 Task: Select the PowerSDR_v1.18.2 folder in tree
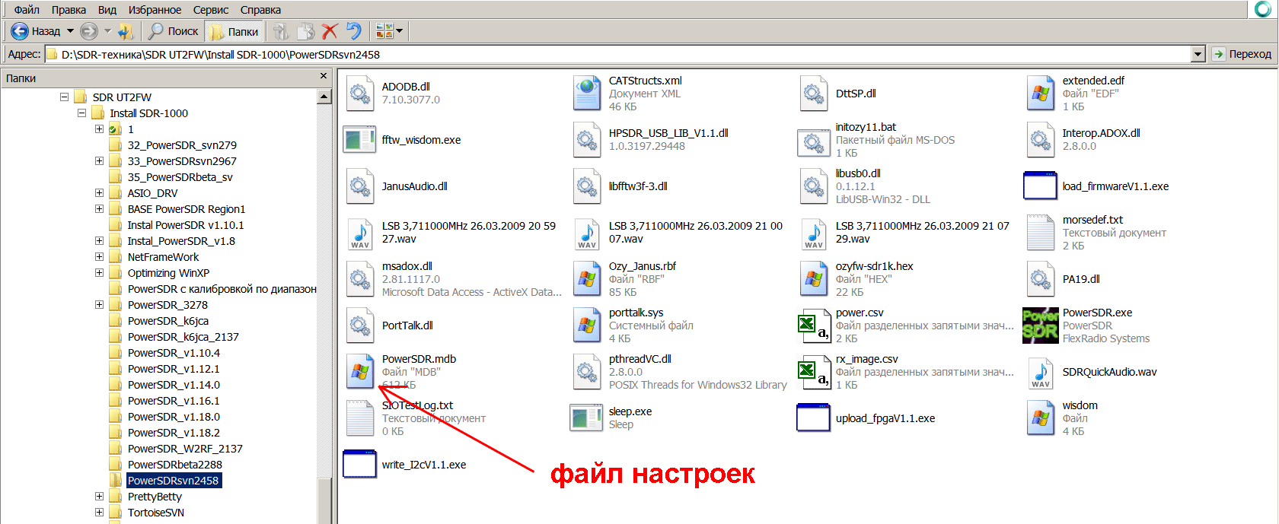[174, 433]
